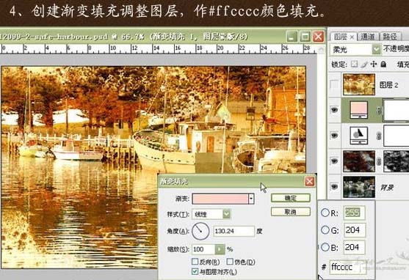Click the hex field ffcccc

point(347,267)
